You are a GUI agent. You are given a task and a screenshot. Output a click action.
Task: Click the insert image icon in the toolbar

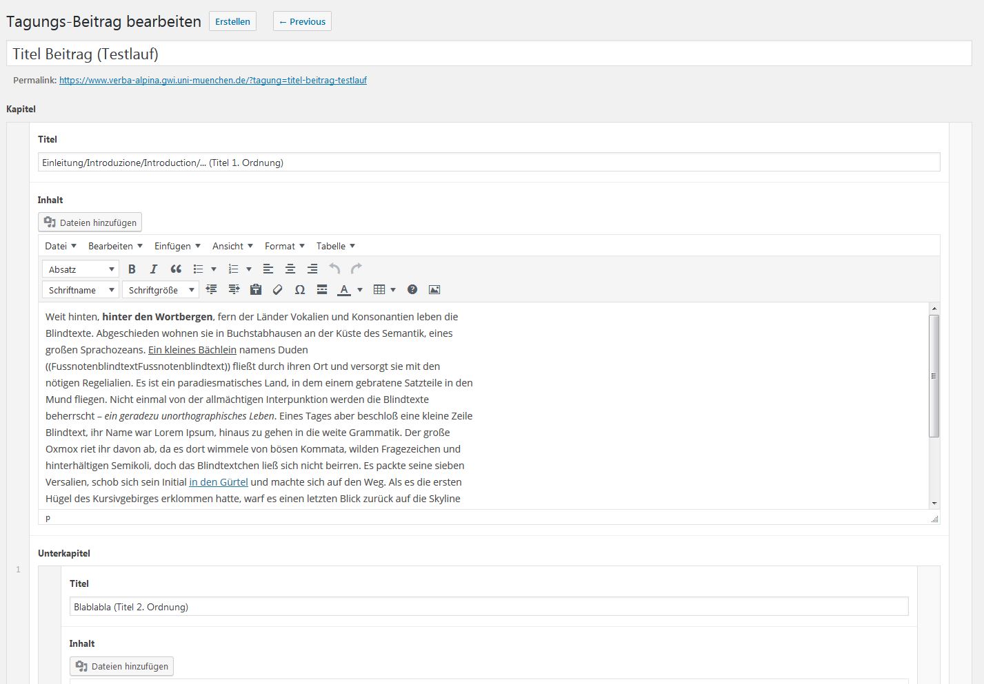click(434, 290)
